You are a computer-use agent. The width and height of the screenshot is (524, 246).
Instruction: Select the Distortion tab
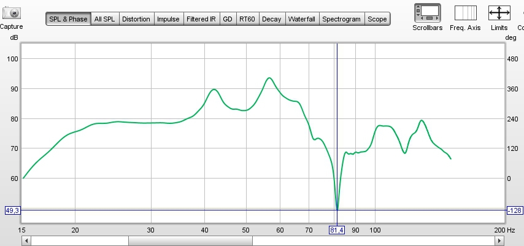[x=136, y=19]
